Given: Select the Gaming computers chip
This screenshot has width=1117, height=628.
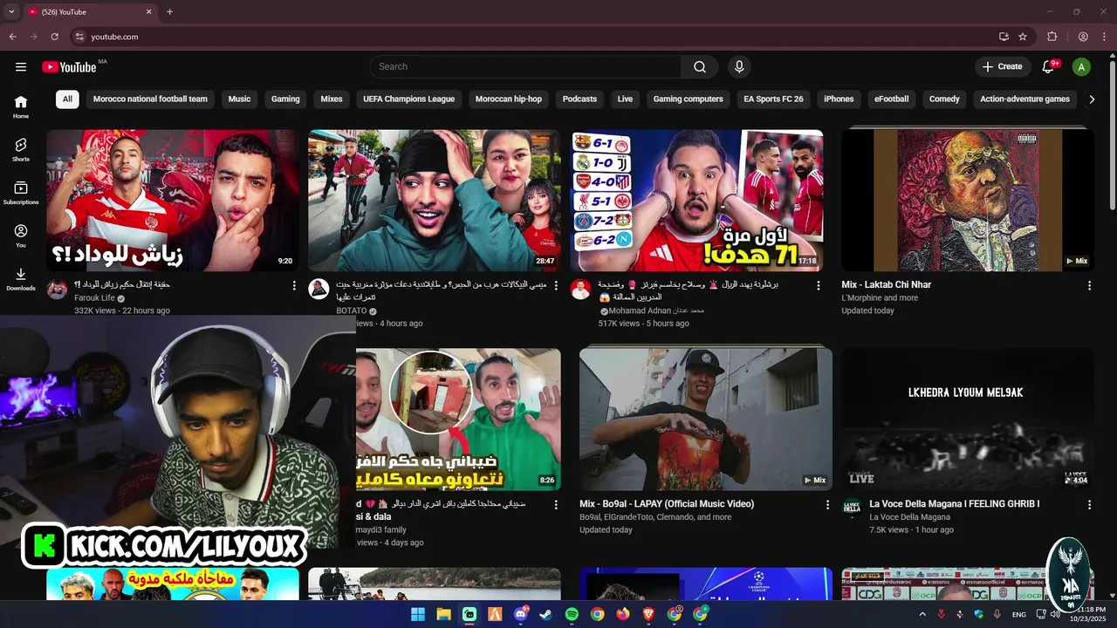Looking at the screenshot, I should 688,99.
